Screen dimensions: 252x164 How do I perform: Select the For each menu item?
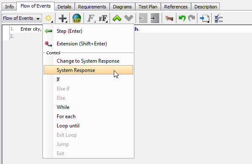(x=88, y=116)
